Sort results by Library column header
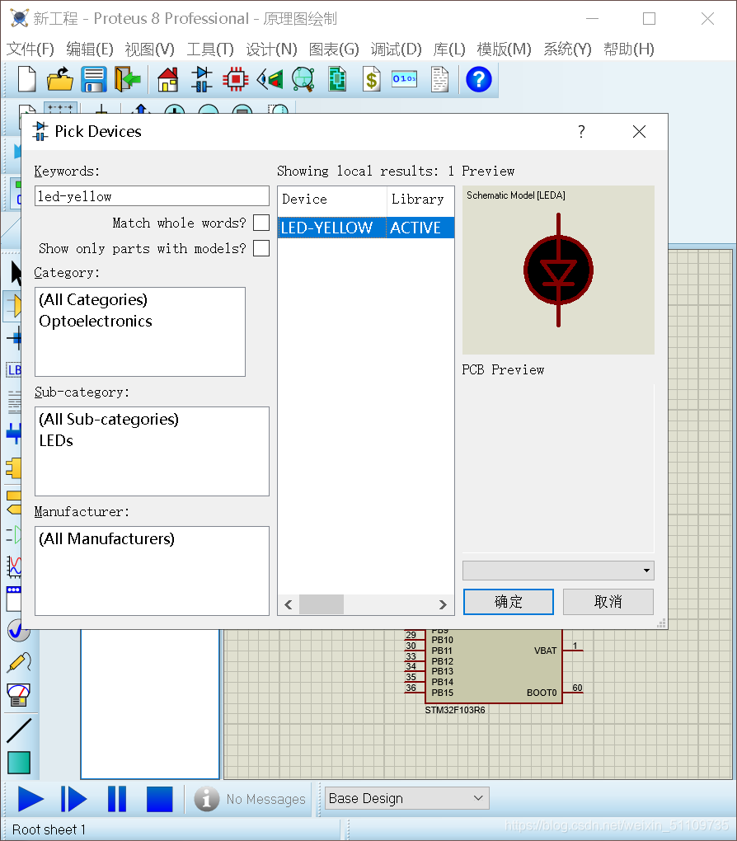The width and height of the screenshot is (737, 841). pyautogui.click(x=420, y=199)
